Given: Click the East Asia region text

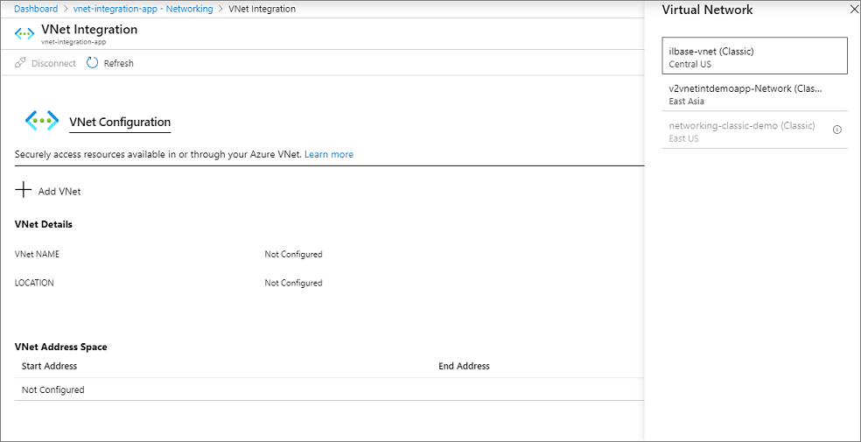Looking at the screenshot, I should (x=686, y=101).
